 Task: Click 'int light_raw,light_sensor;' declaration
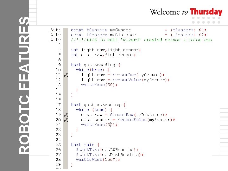point(106,50)
